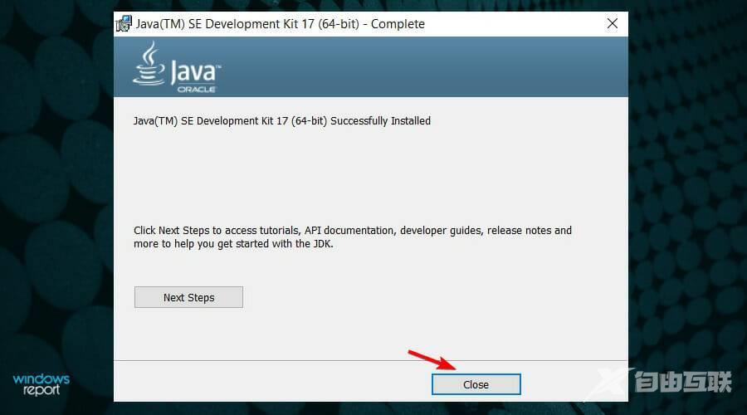The width and height of the screenshot is (747, 415).
Task: Click the Close button in the installer
Action: (x=476, y=384)
